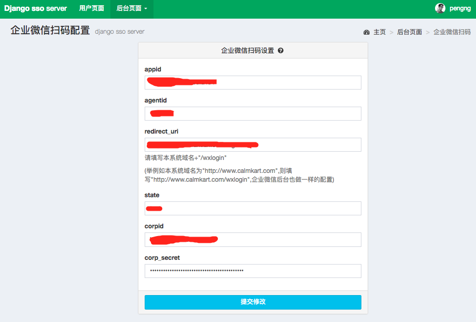This screenshot has height=322, width=476.
Task: Select the redirect_uri input field
Action: coord(253,144)
